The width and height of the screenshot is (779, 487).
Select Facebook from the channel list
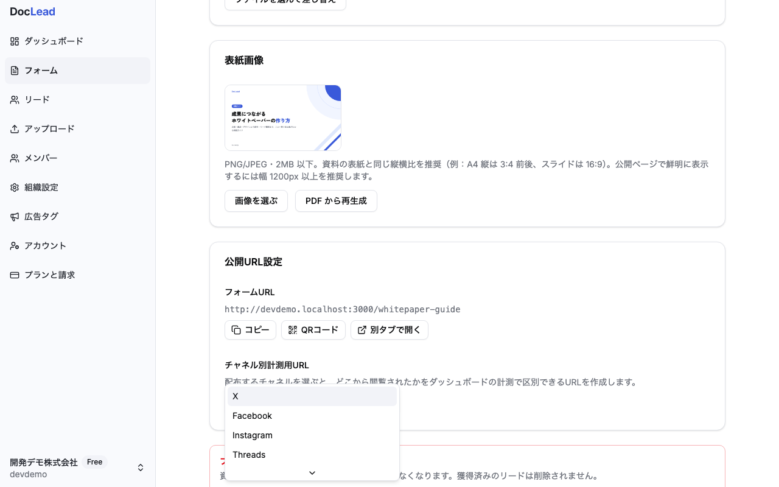312,416
